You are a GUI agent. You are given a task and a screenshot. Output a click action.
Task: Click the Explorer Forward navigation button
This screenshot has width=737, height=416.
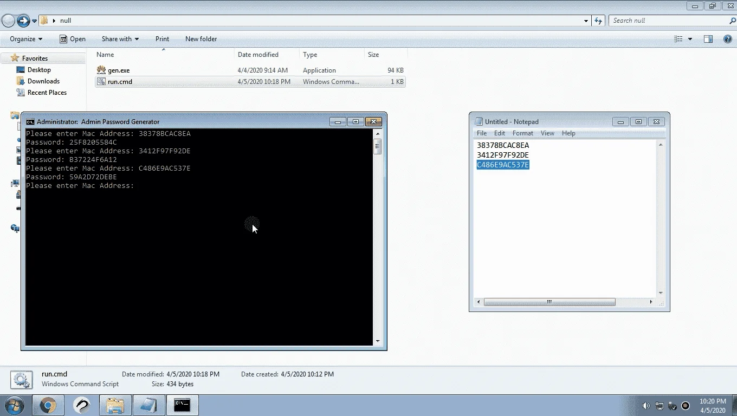23,21
